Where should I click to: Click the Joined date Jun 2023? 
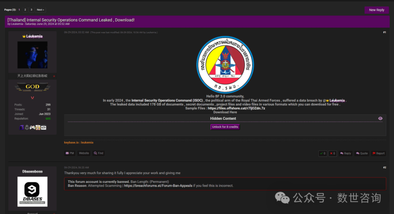[45, 114]
